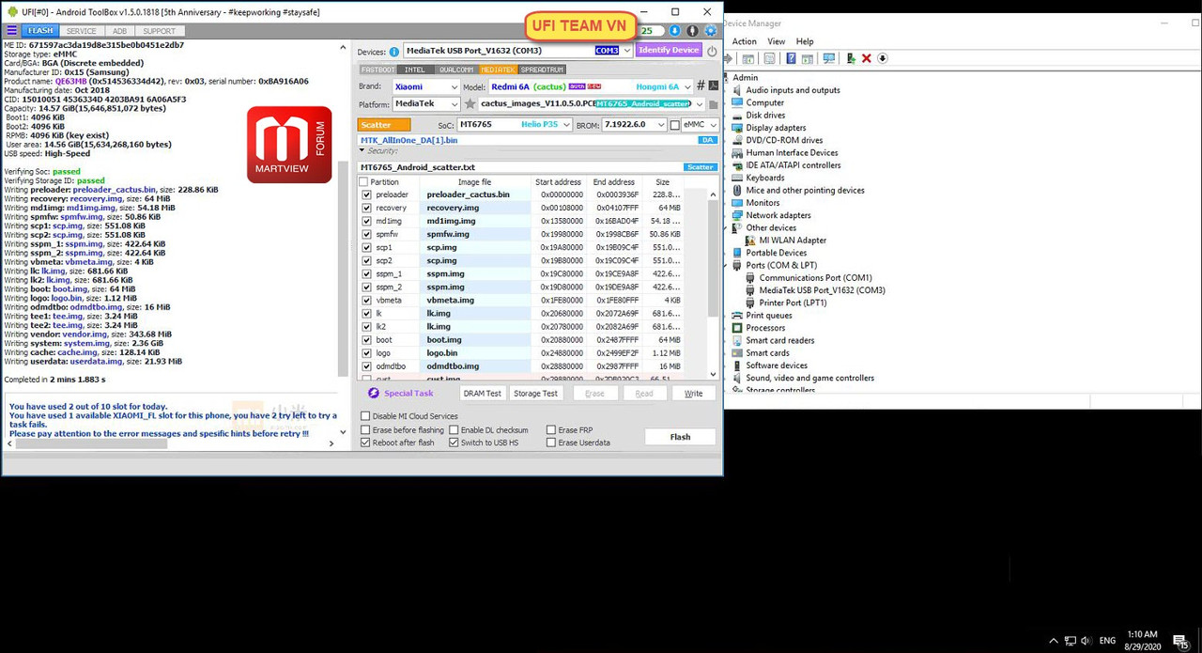This screenshot has height=653, width=1202.
Task: Select the FASTBOOT tab
Action: tap(378, 70)
